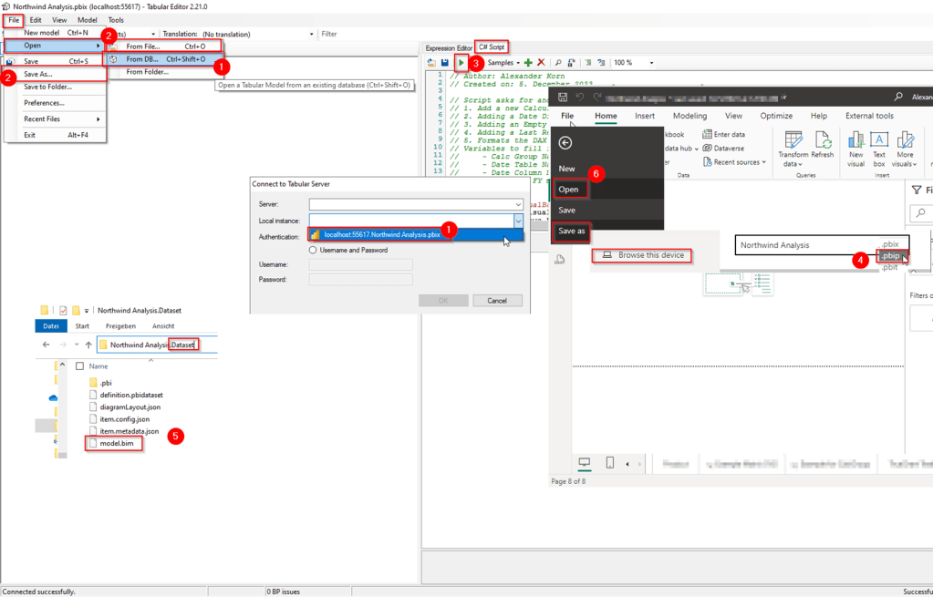Viewport: 933px width, 597px height.
Task: Open the Samples dropdown in the script toolbar
Action: [x=503, y=63]
